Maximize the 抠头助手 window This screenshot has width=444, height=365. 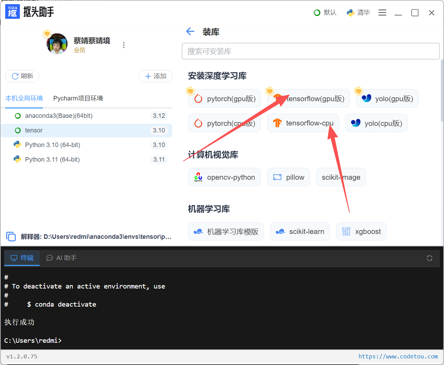point(415,13)
